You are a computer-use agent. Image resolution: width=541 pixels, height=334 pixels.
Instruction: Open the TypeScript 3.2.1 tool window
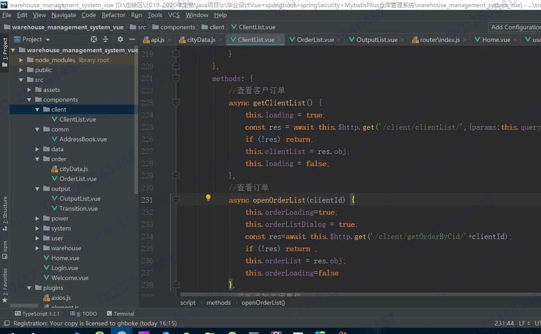coord(37,314)
